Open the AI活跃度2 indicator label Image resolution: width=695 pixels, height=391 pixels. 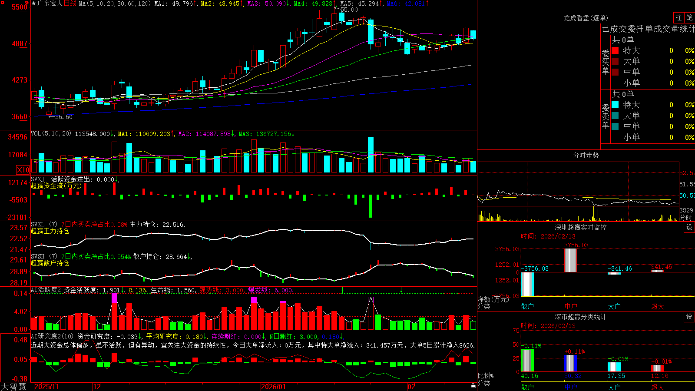46,290
